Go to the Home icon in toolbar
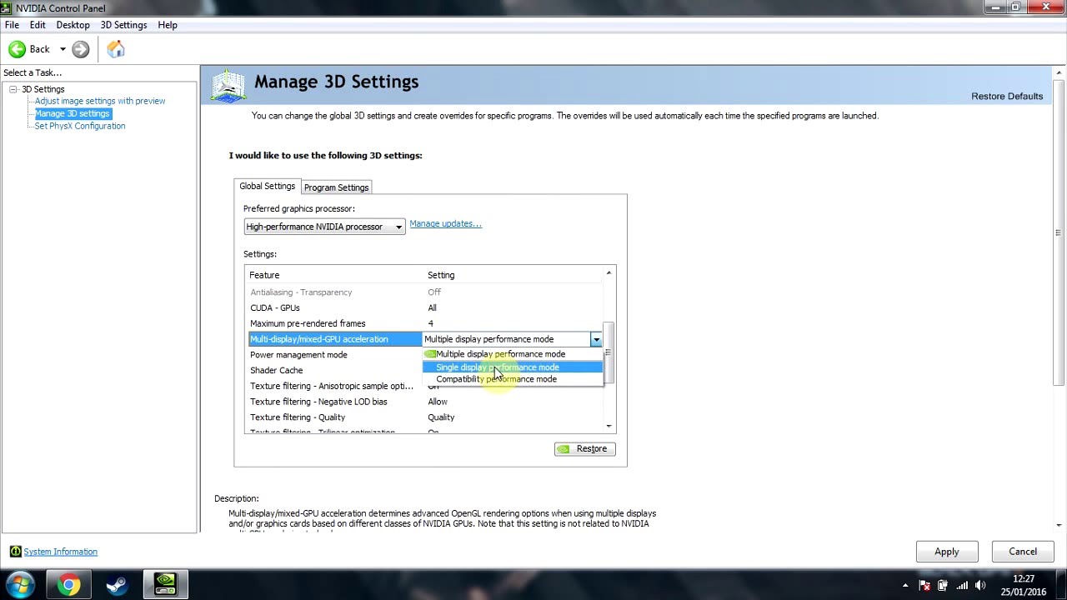This screenshot has height=600, width=1067. 116,49
